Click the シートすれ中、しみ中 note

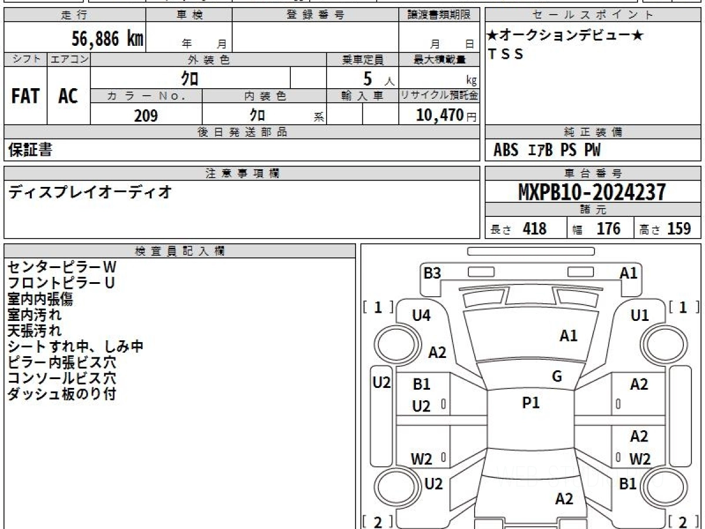[75, 347]
